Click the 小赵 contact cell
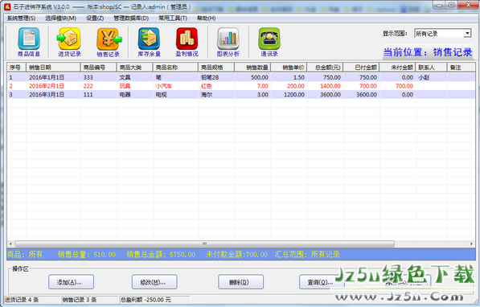 point(432,77)
